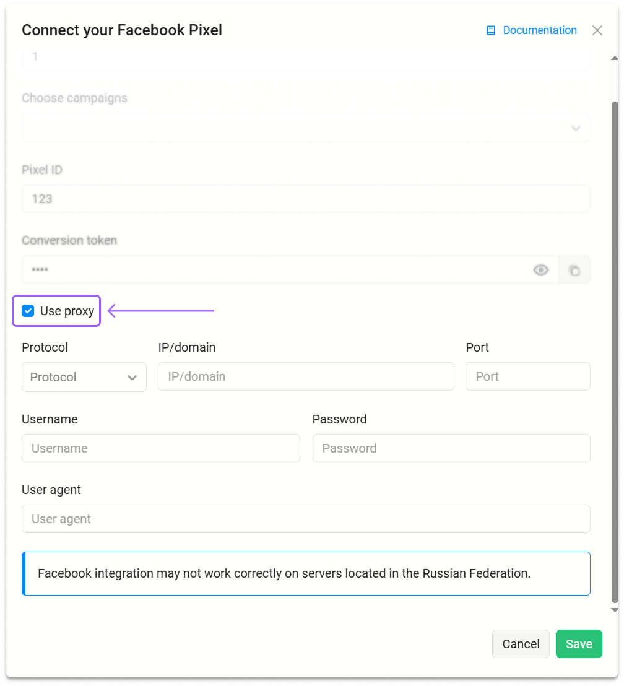This screenshot has width=624, height=686.
Task: Close the Facebook Pixel dialog
Action: tap(597, 30)
